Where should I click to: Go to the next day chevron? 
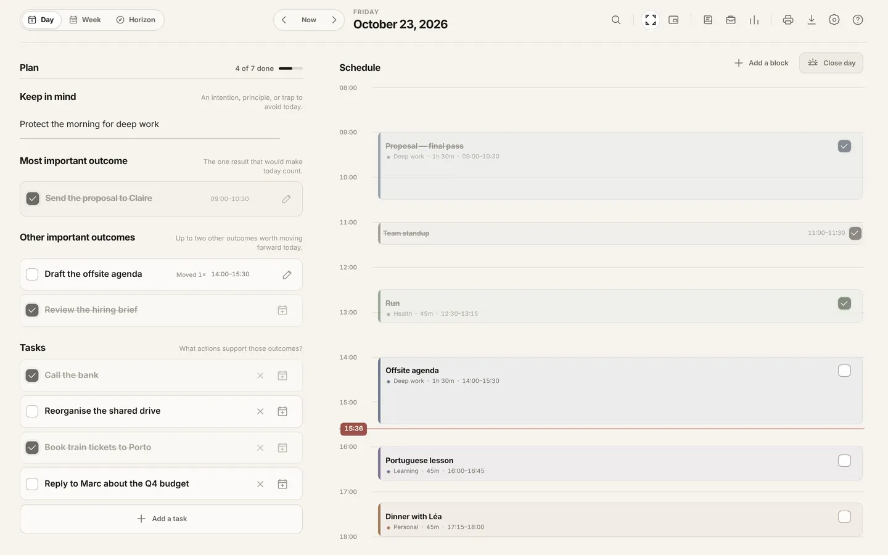[334, 20]
